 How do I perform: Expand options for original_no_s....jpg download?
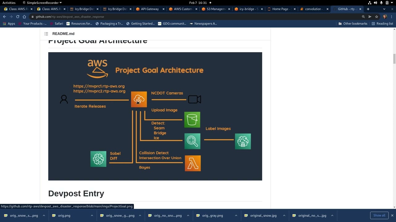pyautogui.click(x=332, y=216)
